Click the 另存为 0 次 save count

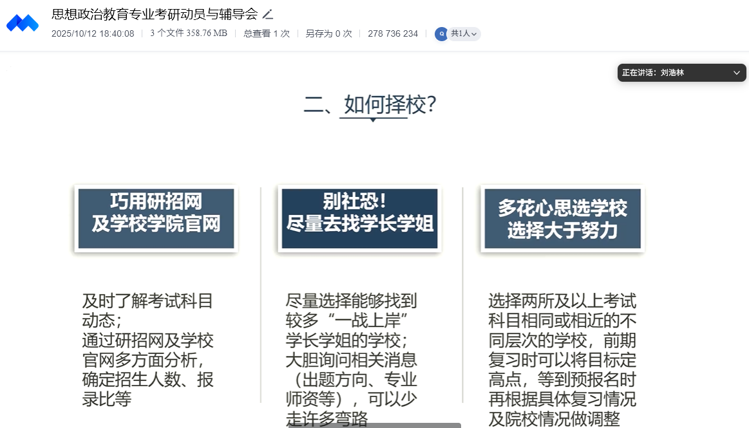click(x=328, y=33)
